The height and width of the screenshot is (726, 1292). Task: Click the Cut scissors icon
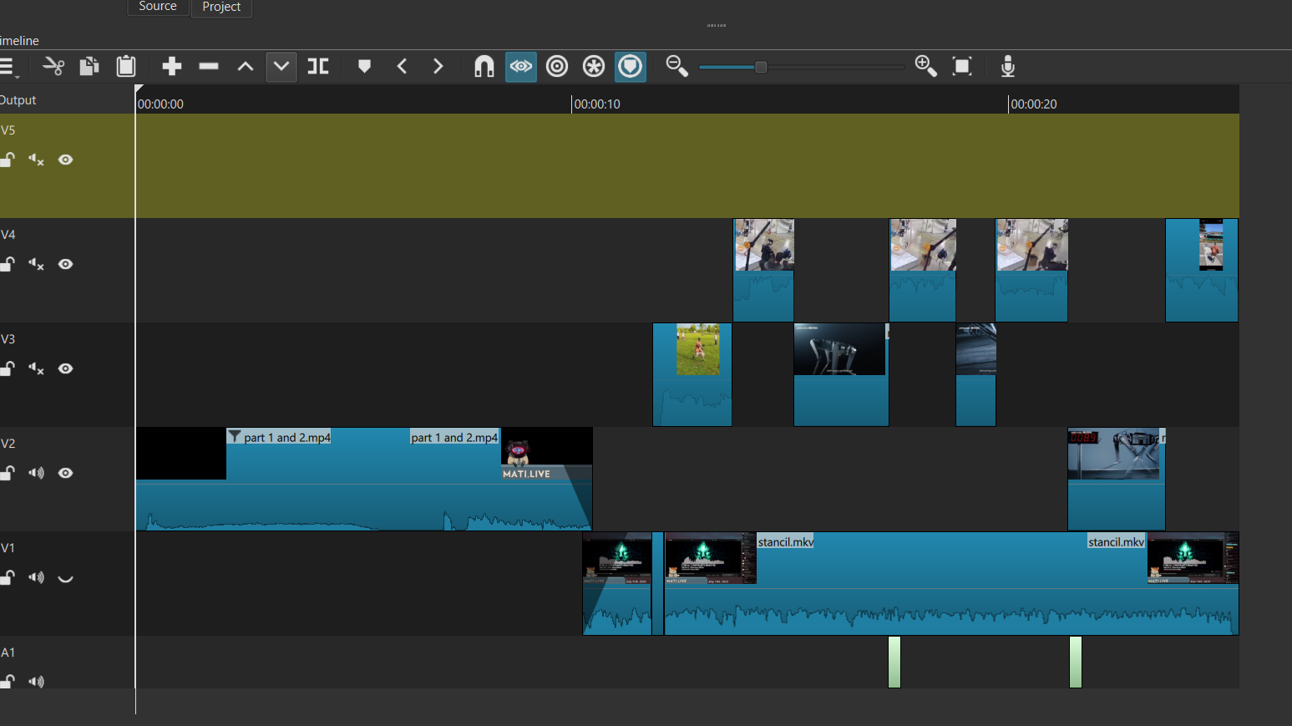[x=53, y=66]
